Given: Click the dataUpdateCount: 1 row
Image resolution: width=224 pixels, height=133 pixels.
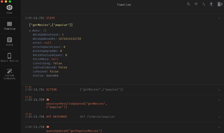Looking at the screenshot, I should click(48, 34).
